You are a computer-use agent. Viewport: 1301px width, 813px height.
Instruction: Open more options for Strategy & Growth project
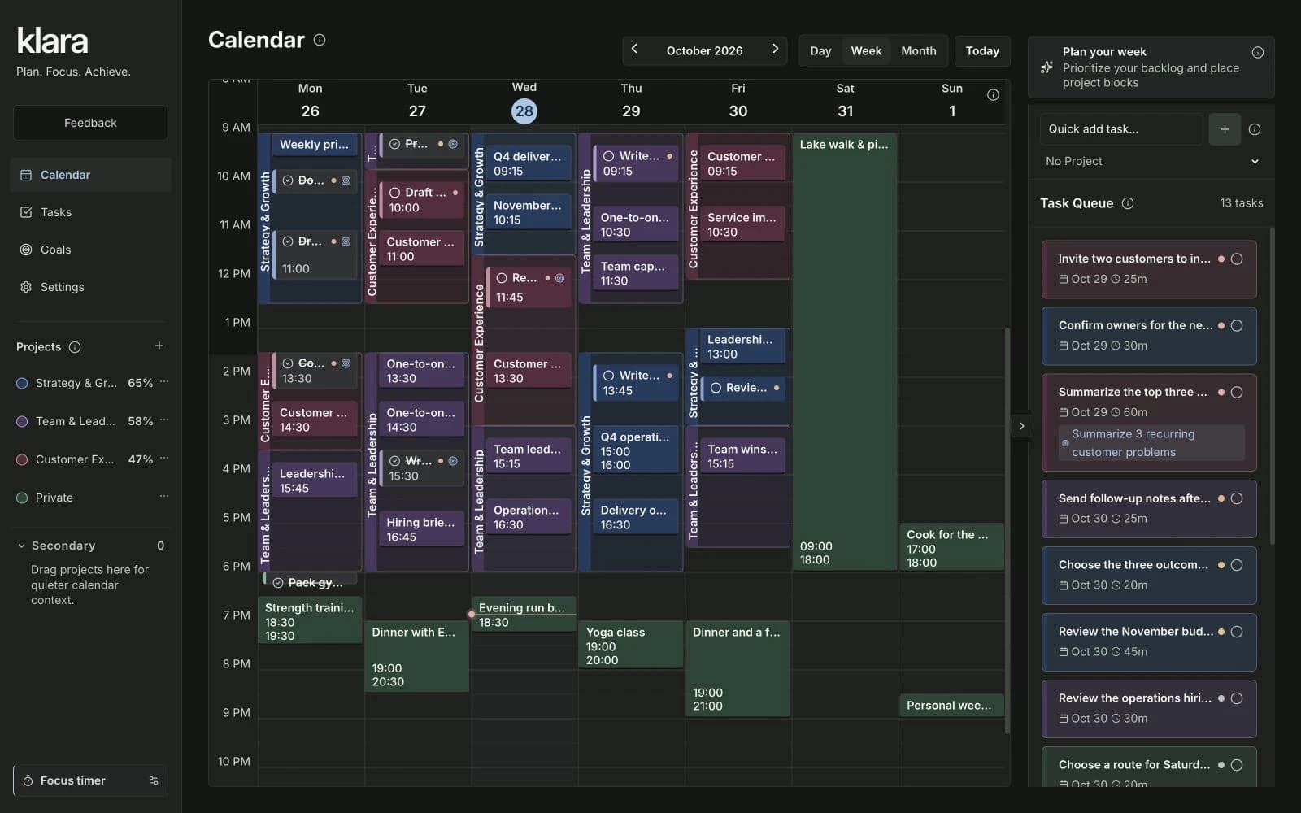pyautogui.click(x=164, y=382)
